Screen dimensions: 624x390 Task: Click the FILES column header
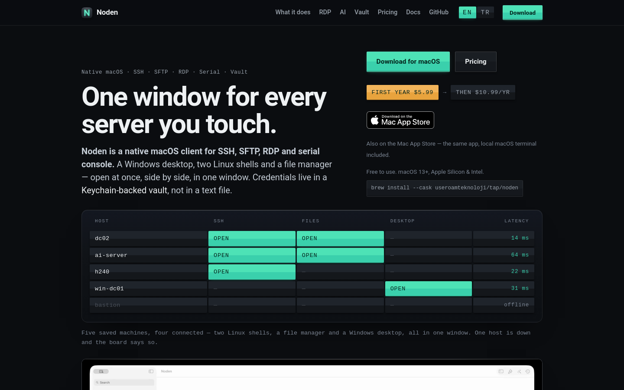pos(311,221)
